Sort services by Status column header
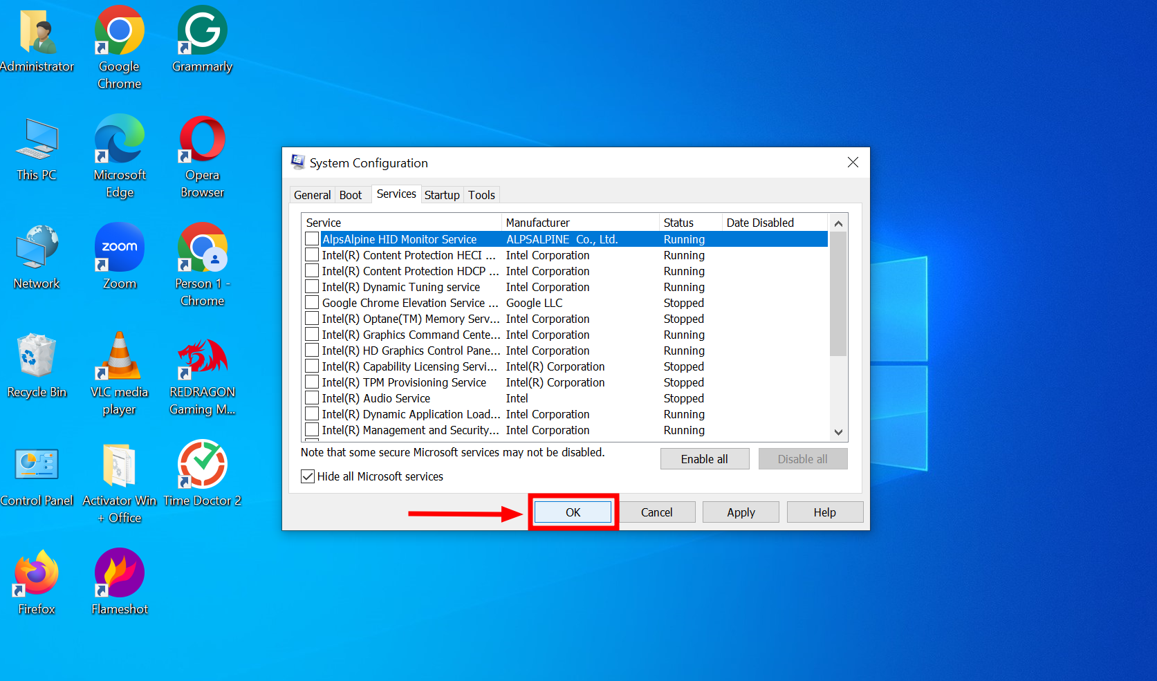The width and height of the screenshot is (1157, 681). point(690,223)
